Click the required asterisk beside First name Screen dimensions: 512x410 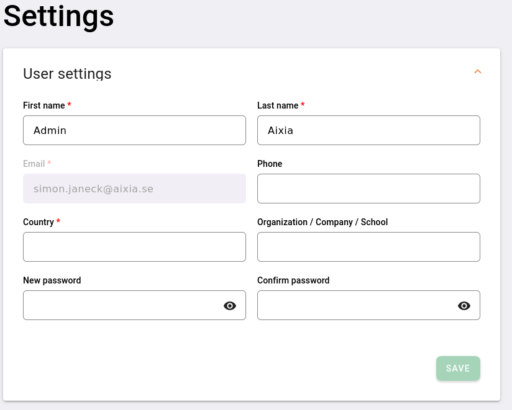pyautogui.click(x=69, y=105)
